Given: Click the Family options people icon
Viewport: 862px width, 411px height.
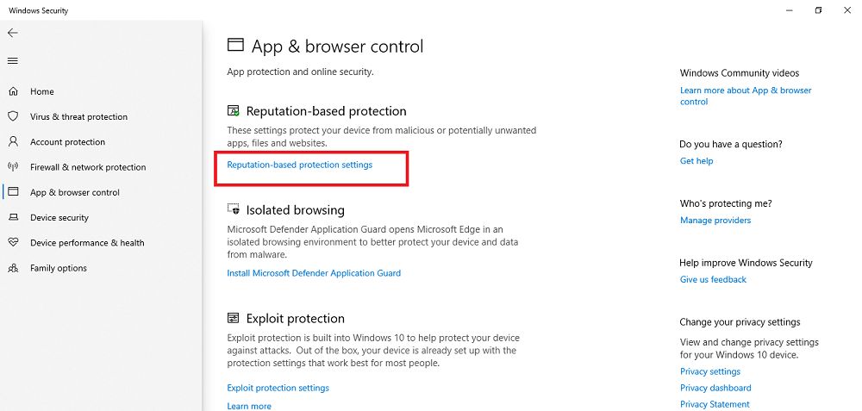Looking at the screenshot, I should [x=13, y=268].
